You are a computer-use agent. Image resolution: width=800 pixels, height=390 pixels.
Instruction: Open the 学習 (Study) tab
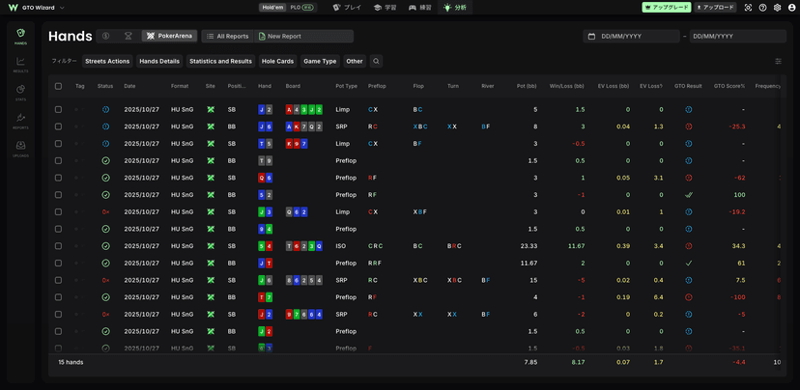tap(387, 8)
